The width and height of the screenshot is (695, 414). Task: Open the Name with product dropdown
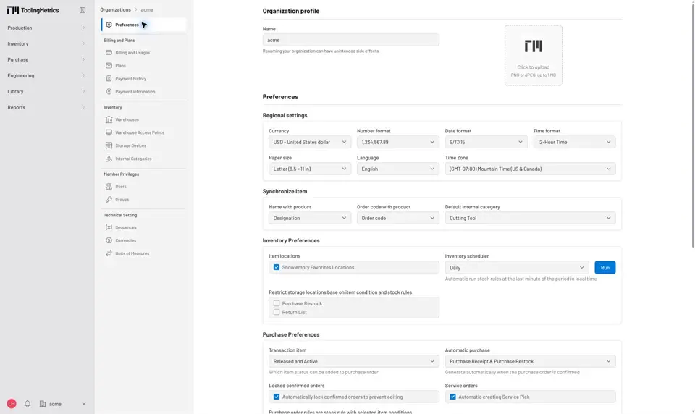310,218
